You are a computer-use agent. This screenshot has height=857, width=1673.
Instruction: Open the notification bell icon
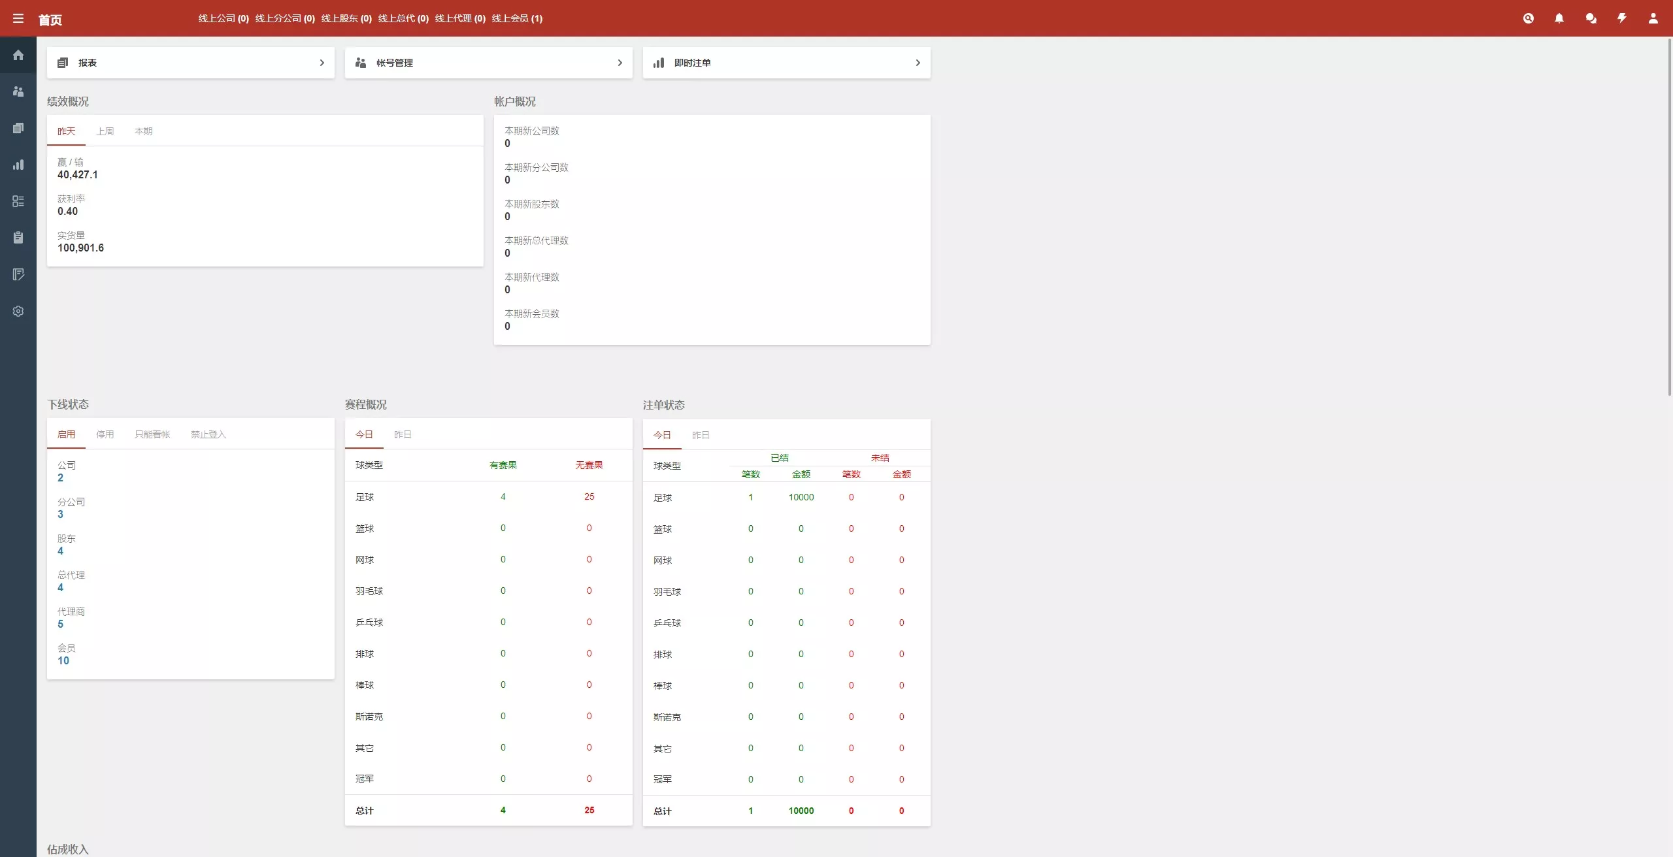point(1559,18)
